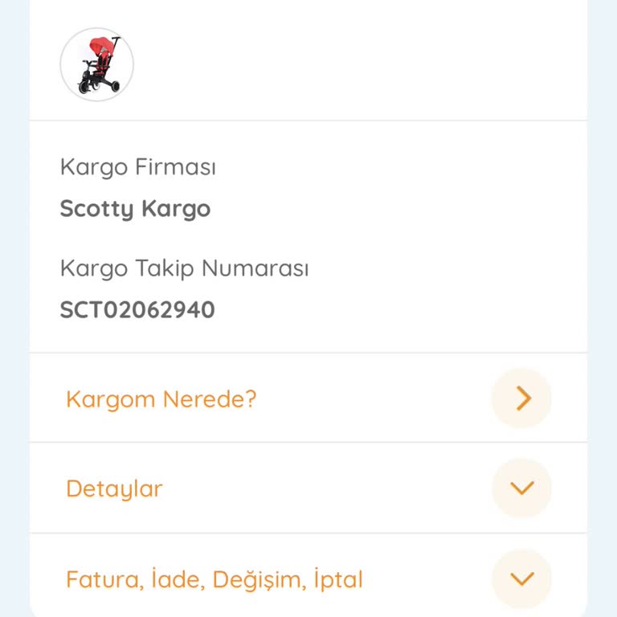Select the Detaylar label text

point(115,488)
